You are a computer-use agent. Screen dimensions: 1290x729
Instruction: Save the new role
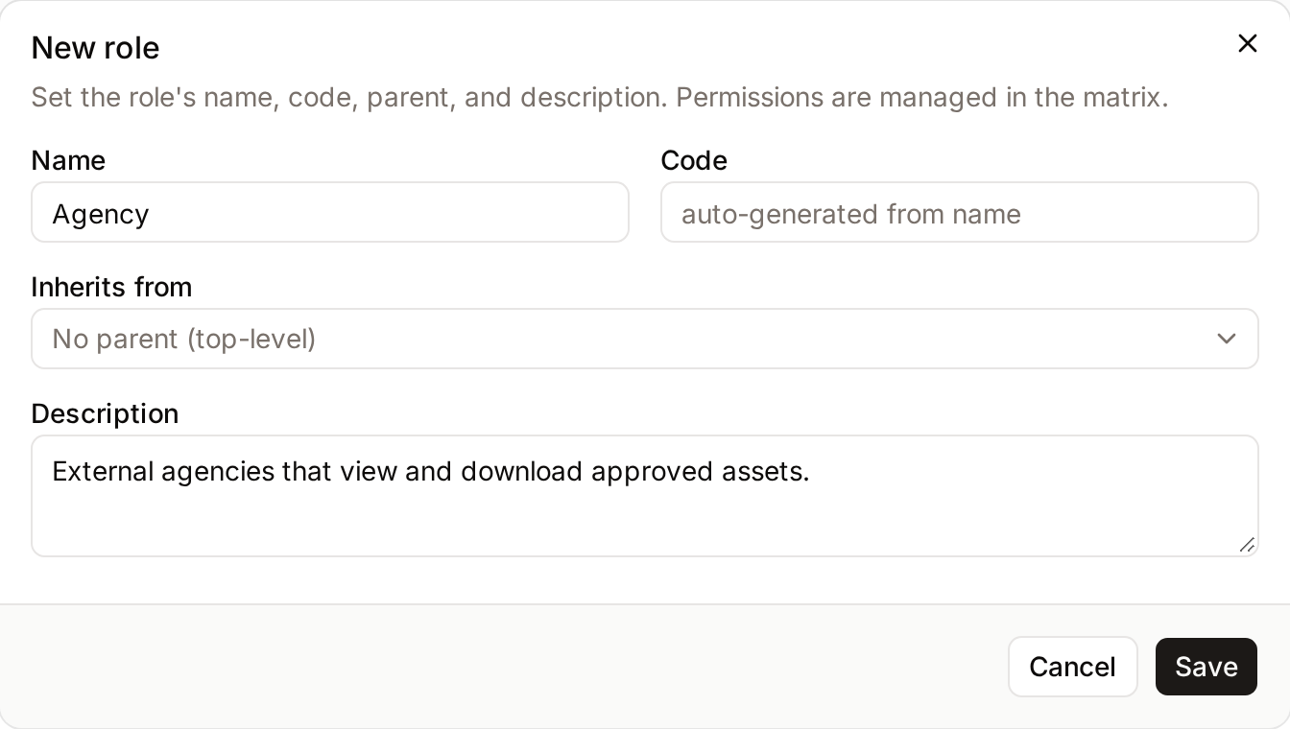1206,667
